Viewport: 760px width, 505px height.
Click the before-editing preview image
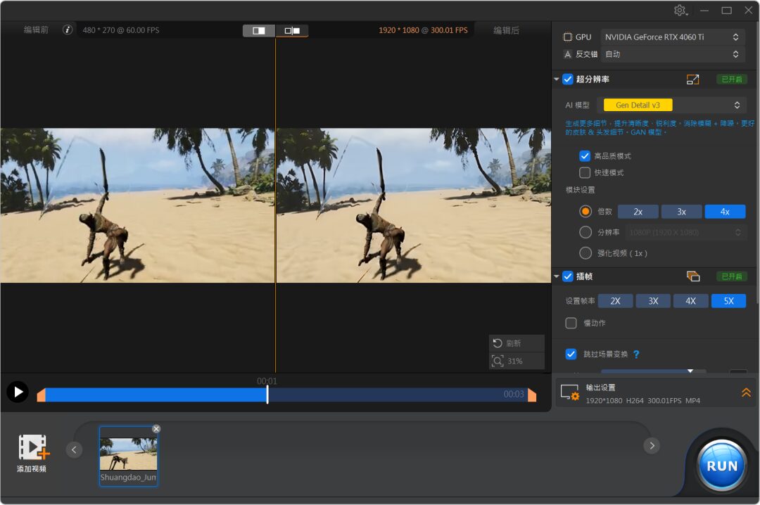(137, 205)
